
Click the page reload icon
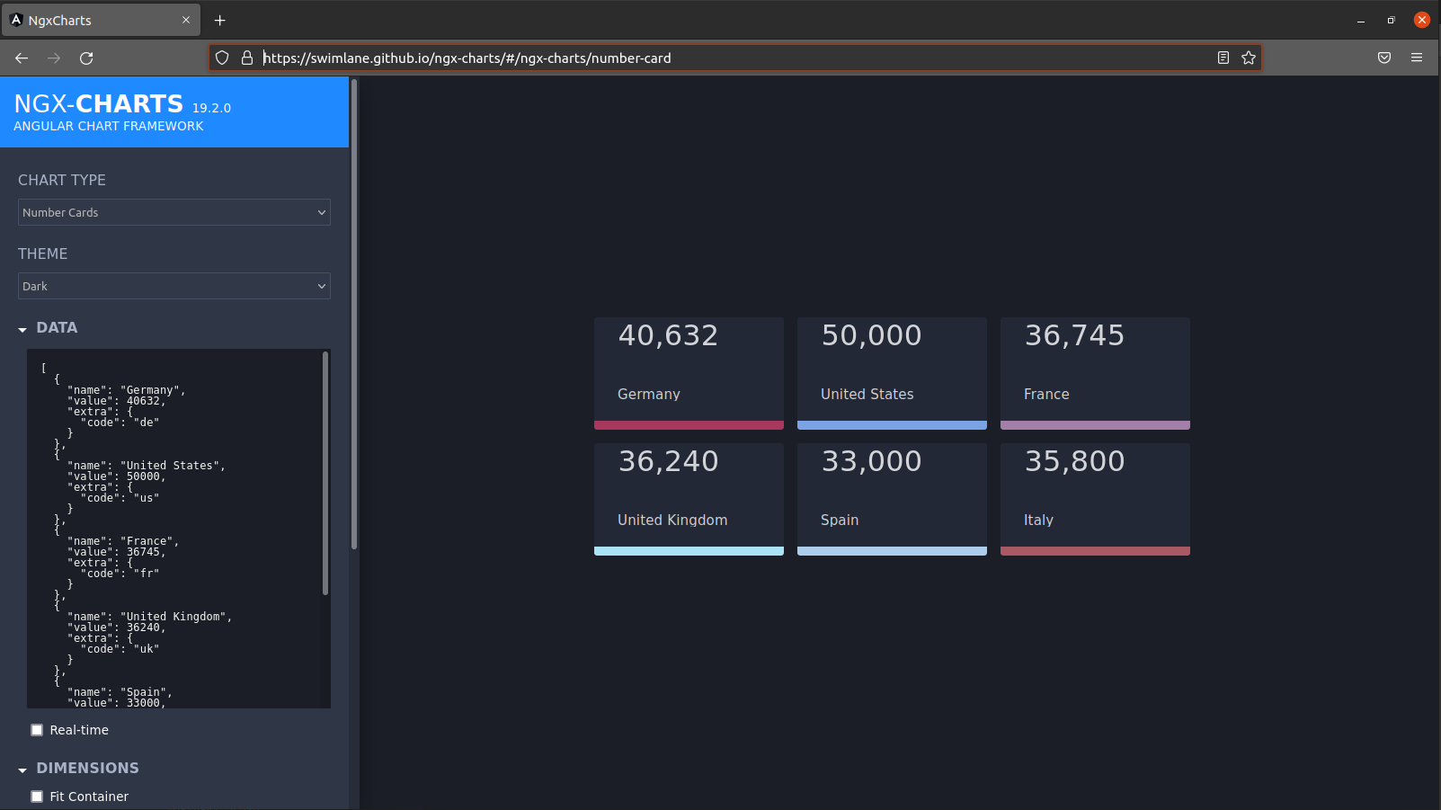(x=86, y=58)
